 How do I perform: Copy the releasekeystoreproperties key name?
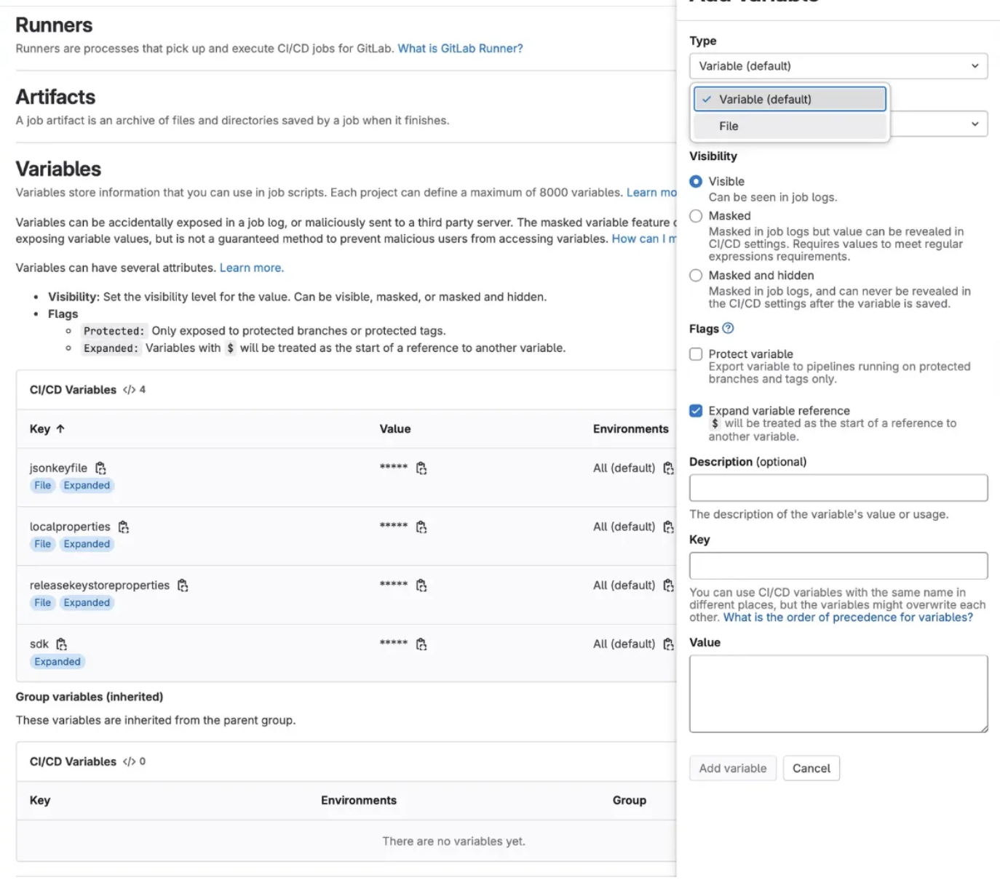[183, 585]
